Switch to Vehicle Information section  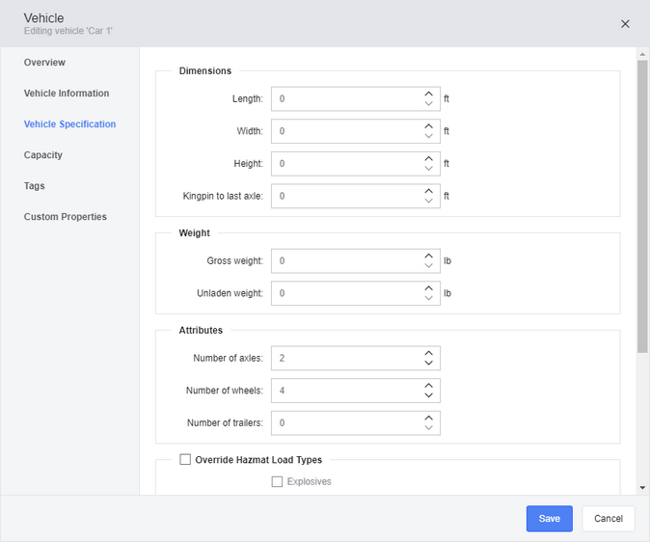[x=67, y=94]
